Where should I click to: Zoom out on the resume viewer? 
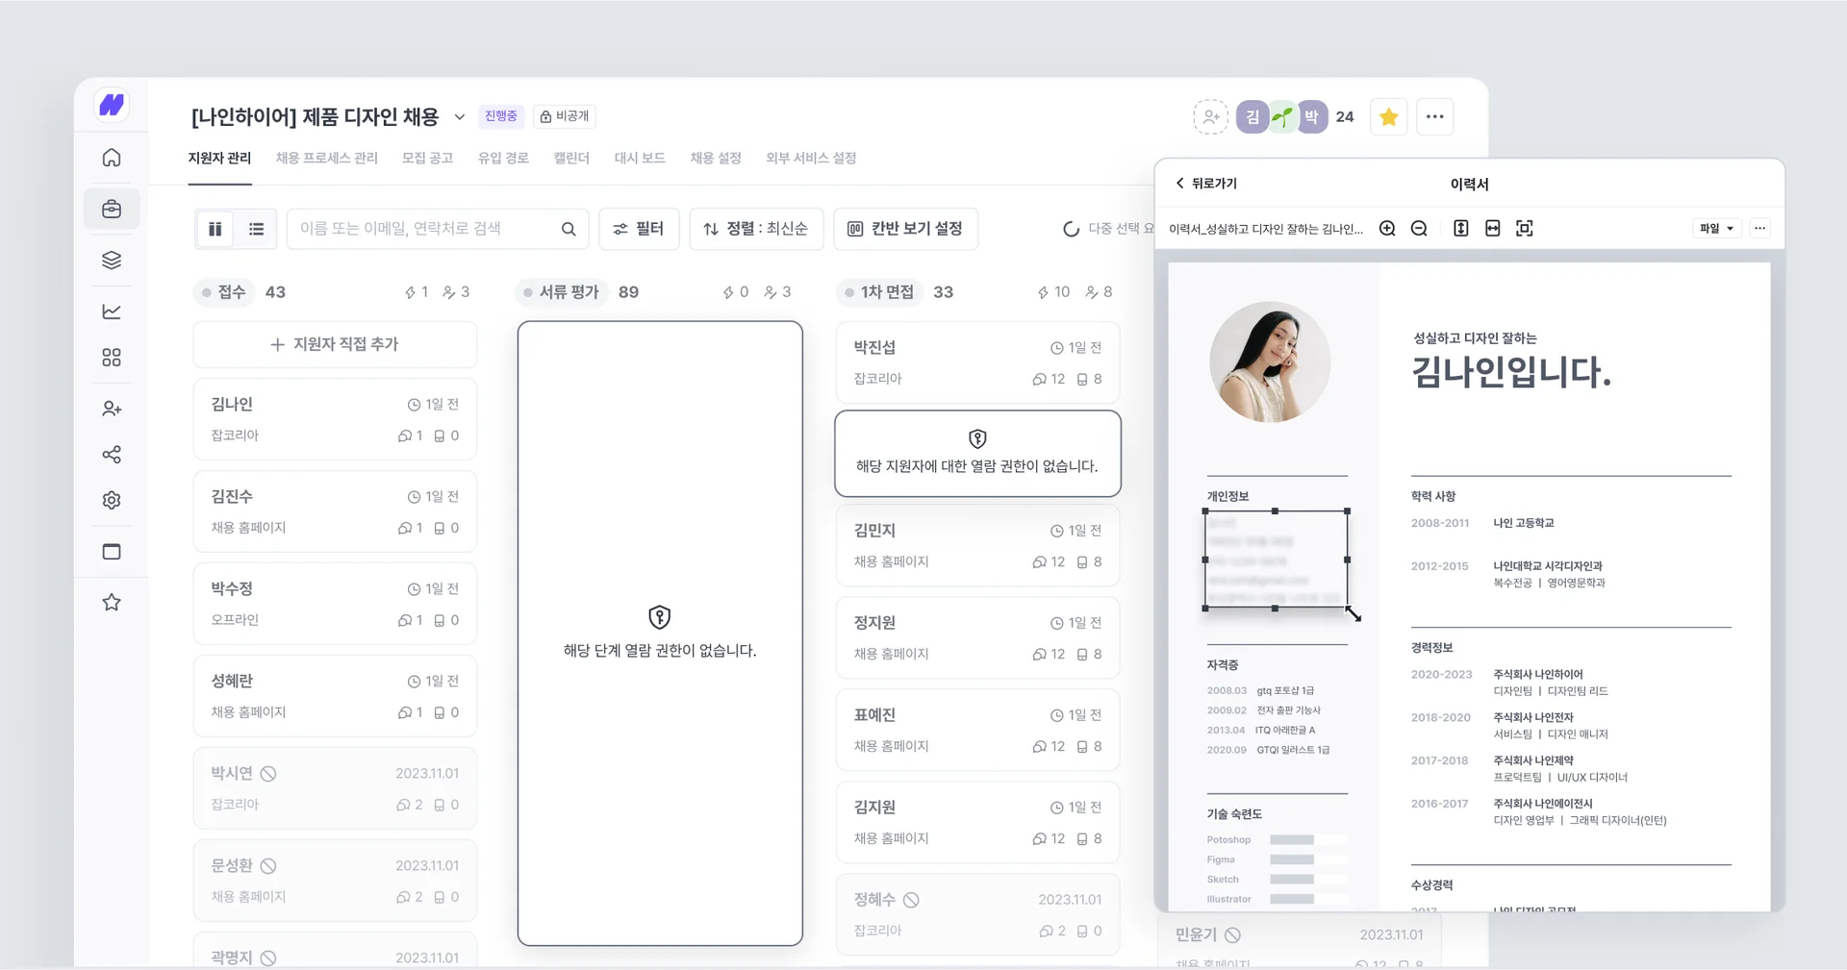click(x=1419, y=228)
